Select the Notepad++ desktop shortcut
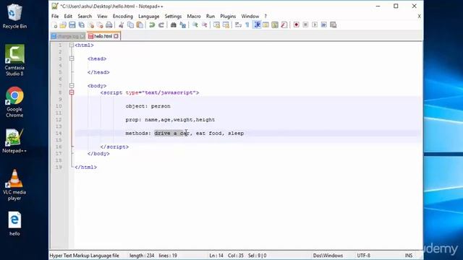463x260 pixels. (x=14, y=141)
